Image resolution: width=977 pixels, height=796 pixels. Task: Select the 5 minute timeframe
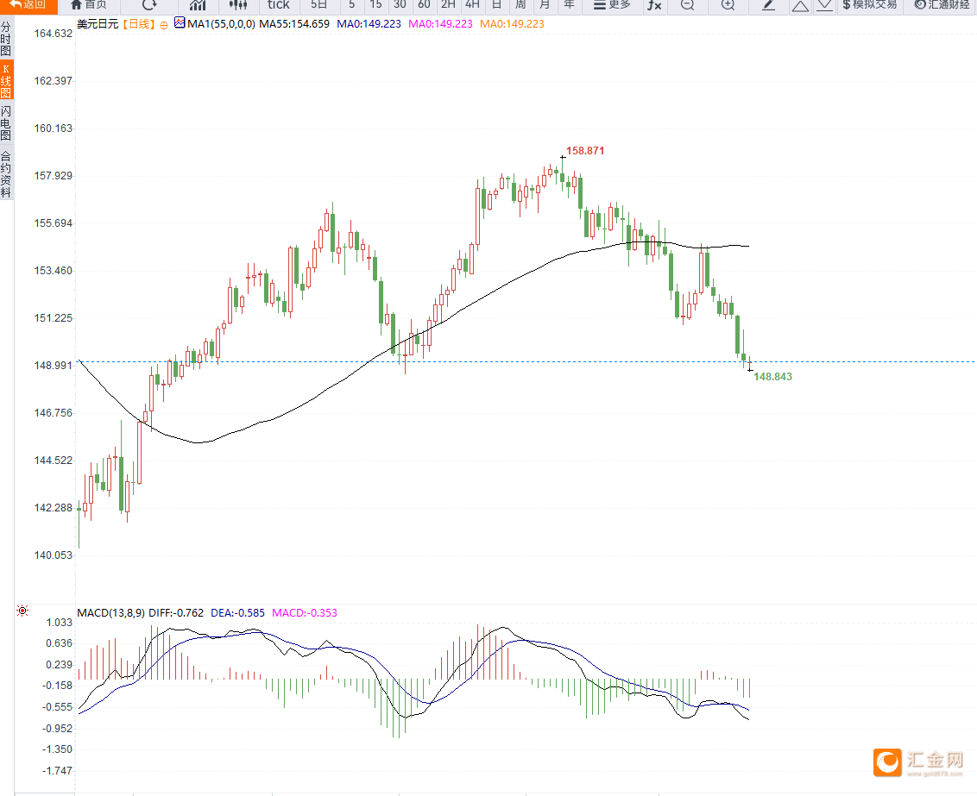352,5
